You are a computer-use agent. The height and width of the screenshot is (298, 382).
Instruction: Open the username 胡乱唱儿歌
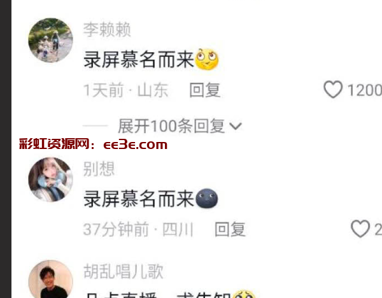pos(124,271)
